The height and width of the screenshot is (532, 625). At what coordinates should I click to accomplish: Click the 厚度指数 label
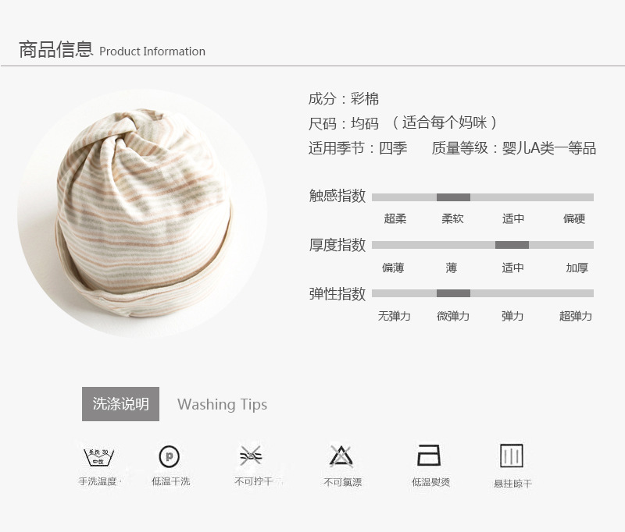click(x=337, y=245)
